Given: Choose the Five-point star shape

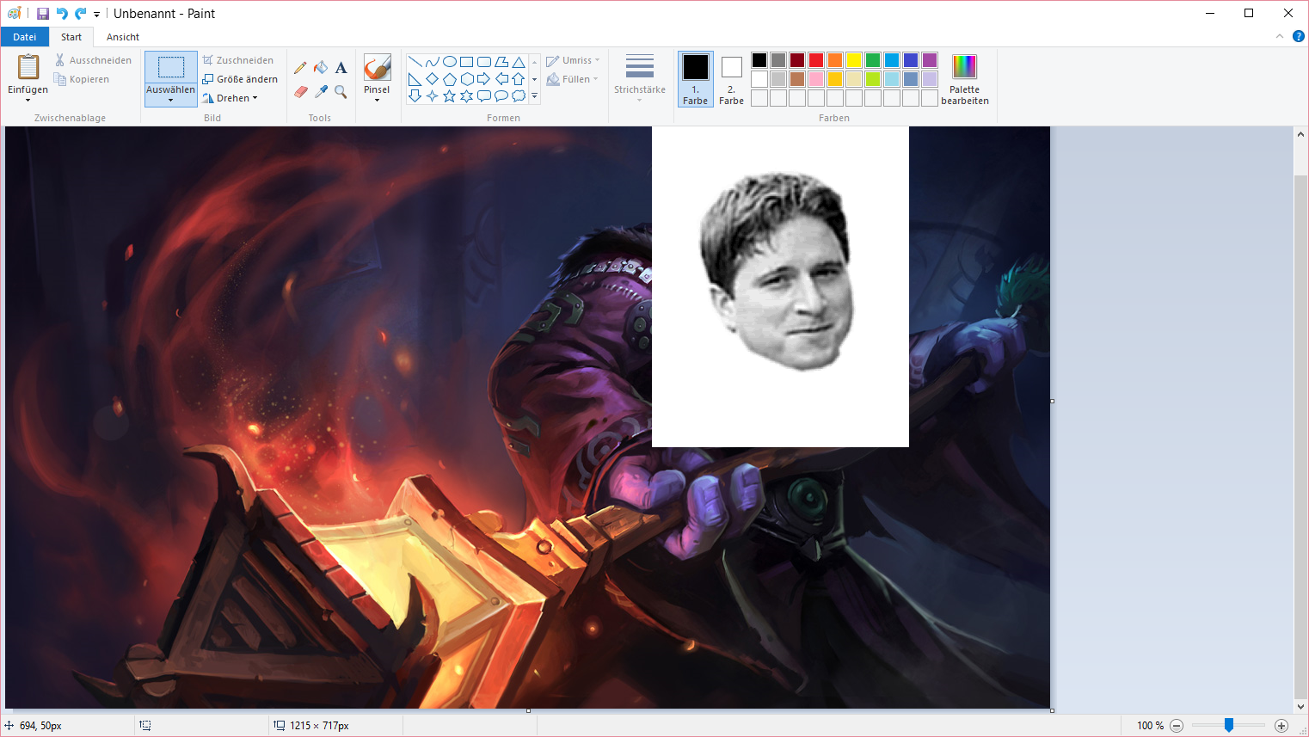Looking at the screenshot, I should pyautogui.click(x=449, y=96).
